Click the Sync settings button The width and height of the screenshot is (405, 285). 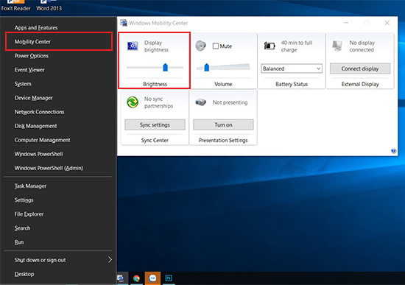pos(155,124)
